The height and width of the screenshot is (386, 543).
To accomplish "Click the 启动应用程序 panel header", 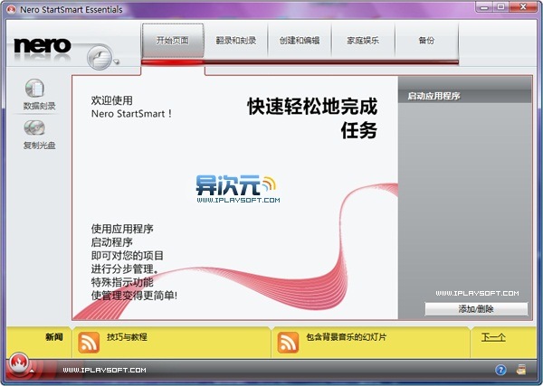I will (x=465, y=96).
